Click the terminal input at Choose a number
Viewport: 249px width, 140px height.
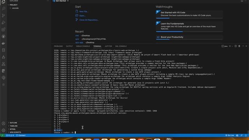[75, 132]
